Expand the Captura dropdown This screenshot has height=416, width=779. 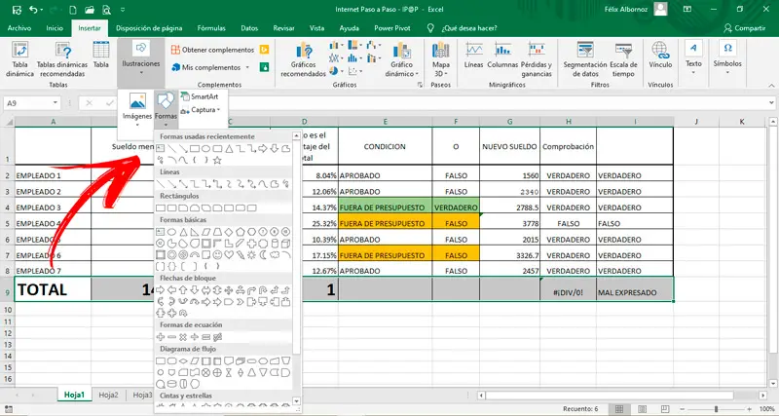205,109
